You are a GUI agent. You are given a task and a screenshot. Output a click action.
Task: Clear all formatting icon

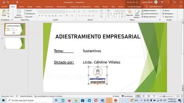point(74,11)
